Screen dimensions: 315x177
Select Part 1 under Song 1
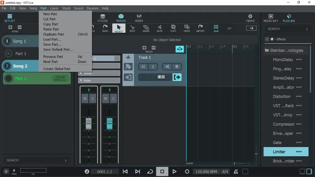pyautogui.click(x=21, y=54)
